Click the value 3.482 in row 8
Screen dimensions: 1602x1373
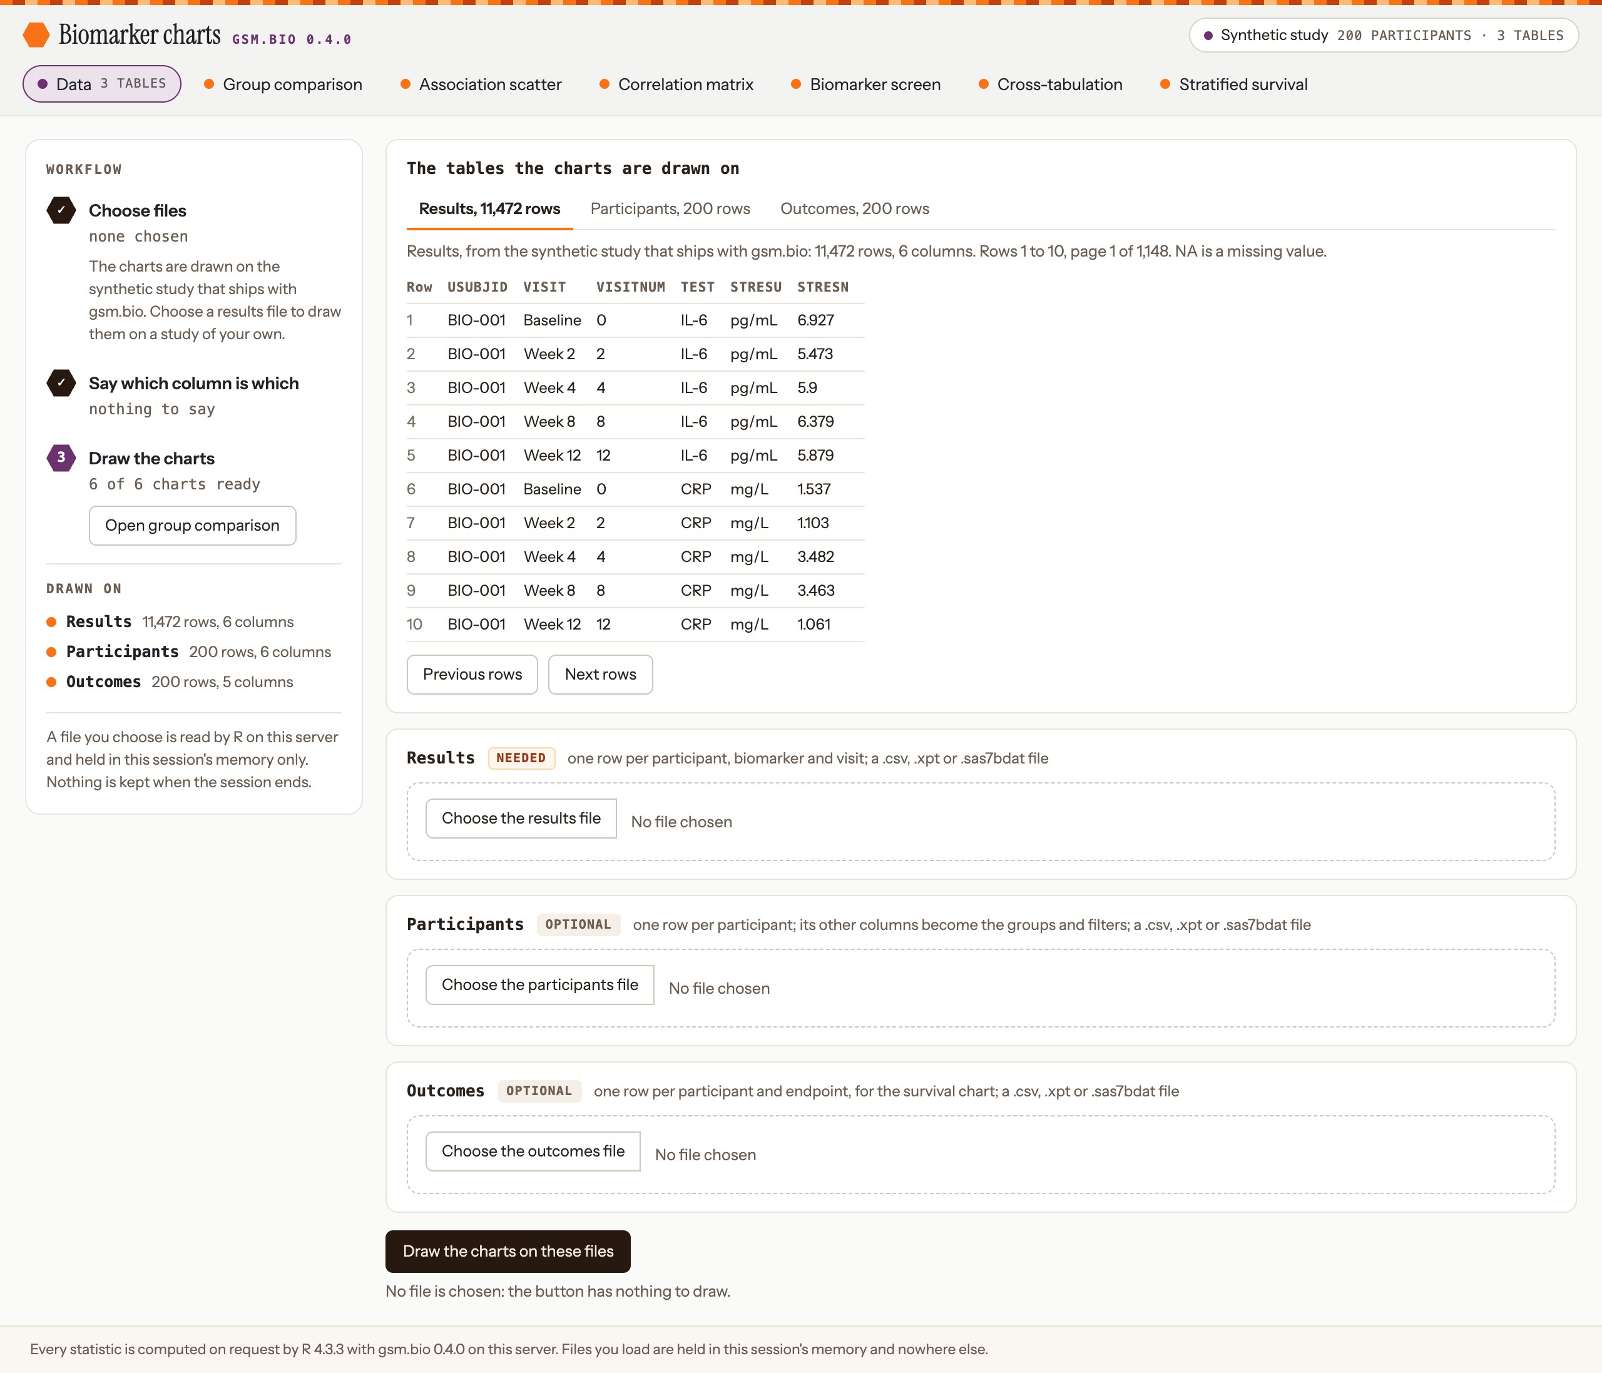pos(815,556)
